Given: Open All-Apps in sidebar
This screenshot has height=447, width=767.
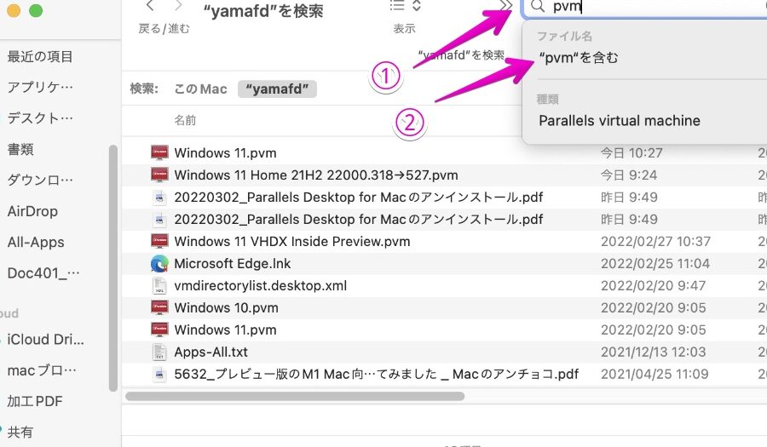Looking at the screenshot, I should 36,242.
